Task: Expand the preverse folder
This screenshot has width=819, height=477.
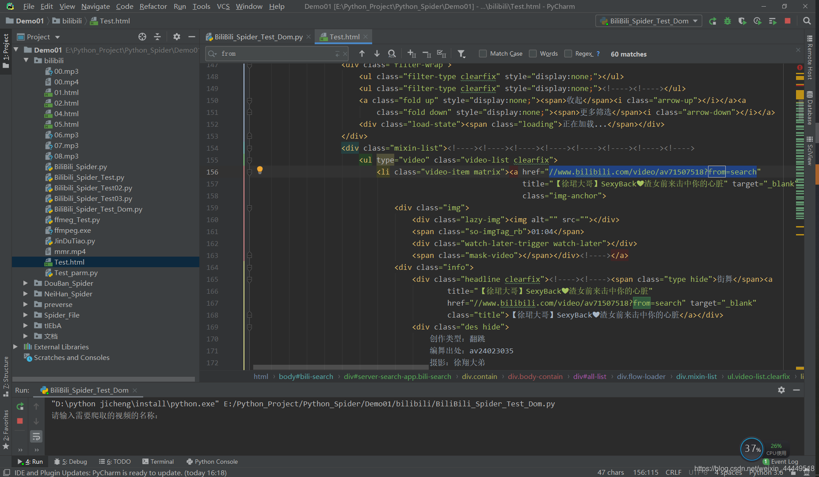Action: tap(26, 304)
